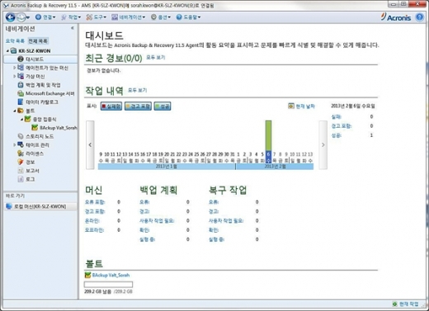Collapse the 네비게이션 panel with the double chevron
429x311 pixels.
coord(73,28)
